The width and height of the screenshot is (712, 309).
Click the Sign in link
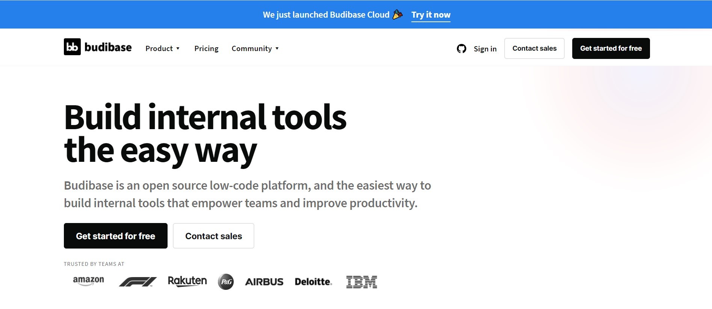tap(485, 49)
